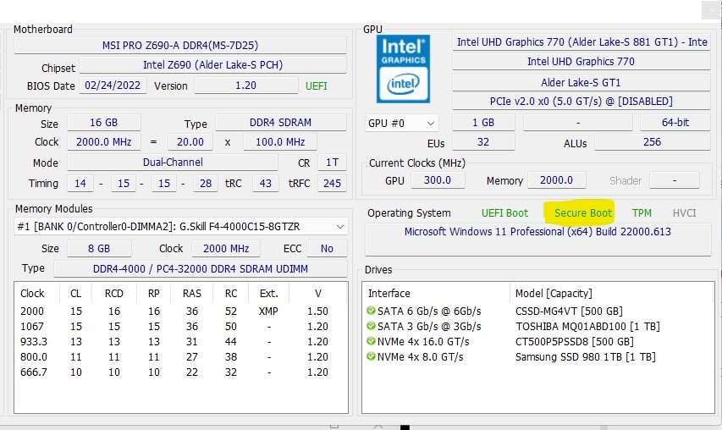Screen dimensions: 722x430
Task: Click the TPM indicator label
Action: pos(642,213)
